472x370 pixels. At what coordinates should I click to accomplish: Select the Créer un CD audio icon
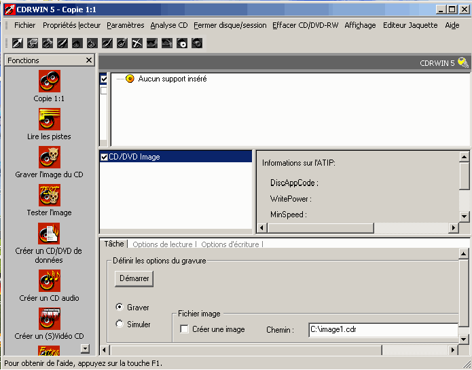pos(50,280)
